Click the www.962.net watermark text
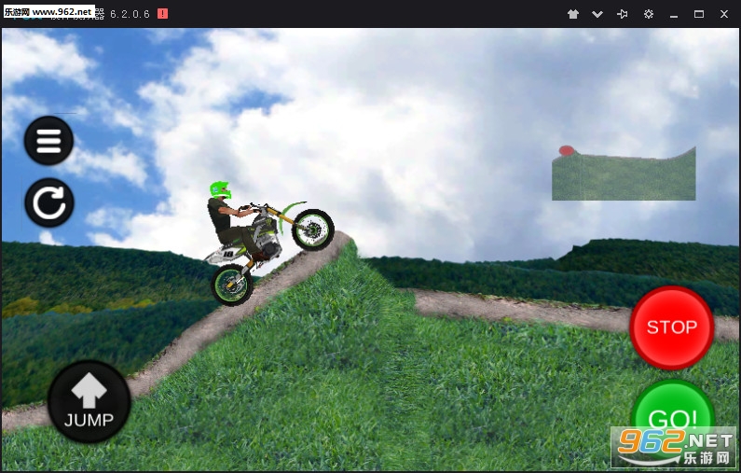Viewport: 741px width, 473px height. [x=62, y=11]
